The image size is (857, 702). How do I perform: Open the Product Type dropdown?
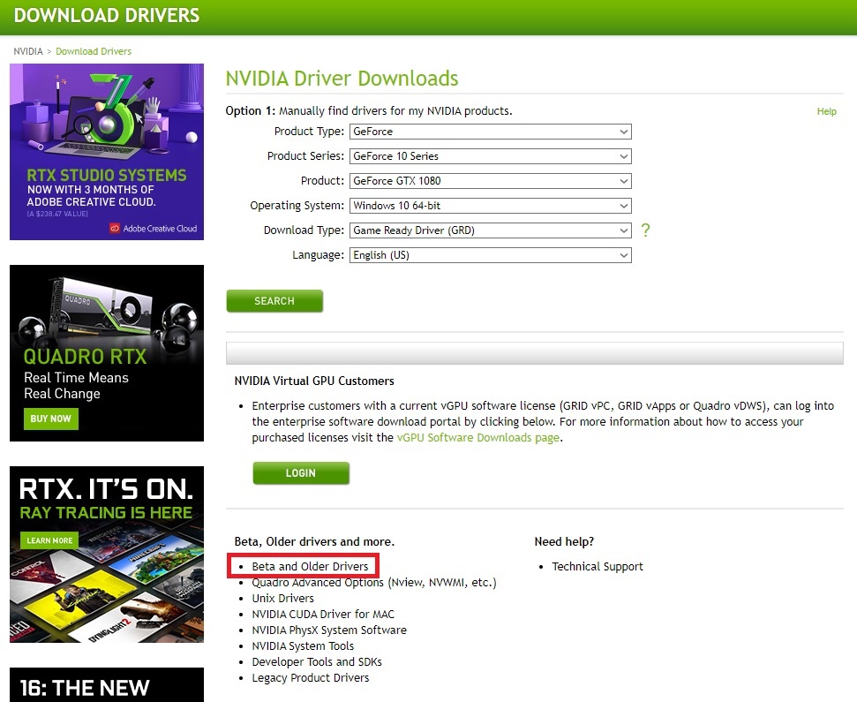490,132
